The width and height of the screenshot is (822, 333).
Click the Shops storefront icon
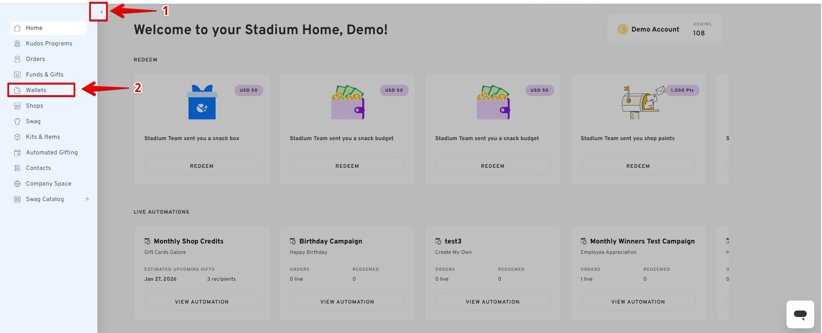[x=17, y=106]
